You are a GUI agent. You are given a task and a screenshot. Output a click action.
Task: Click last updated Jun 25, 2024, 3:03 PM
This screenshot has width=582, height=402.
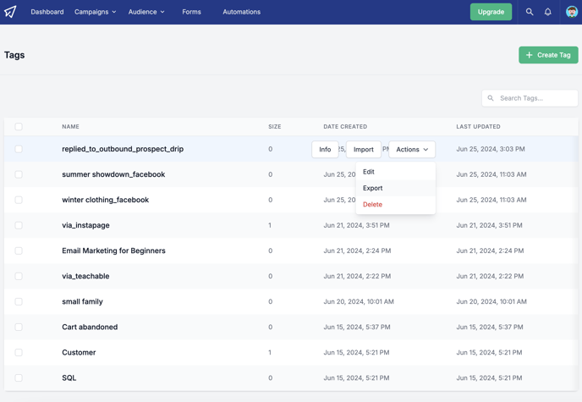pos(491,149)
